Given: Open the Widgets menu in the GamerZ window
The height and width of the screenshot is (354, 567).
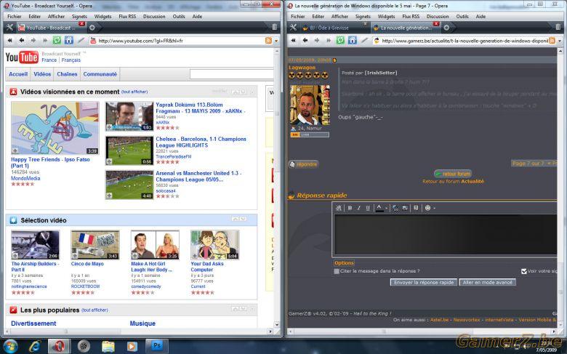Looking at the screenshot, I should [x=386, y=16].
